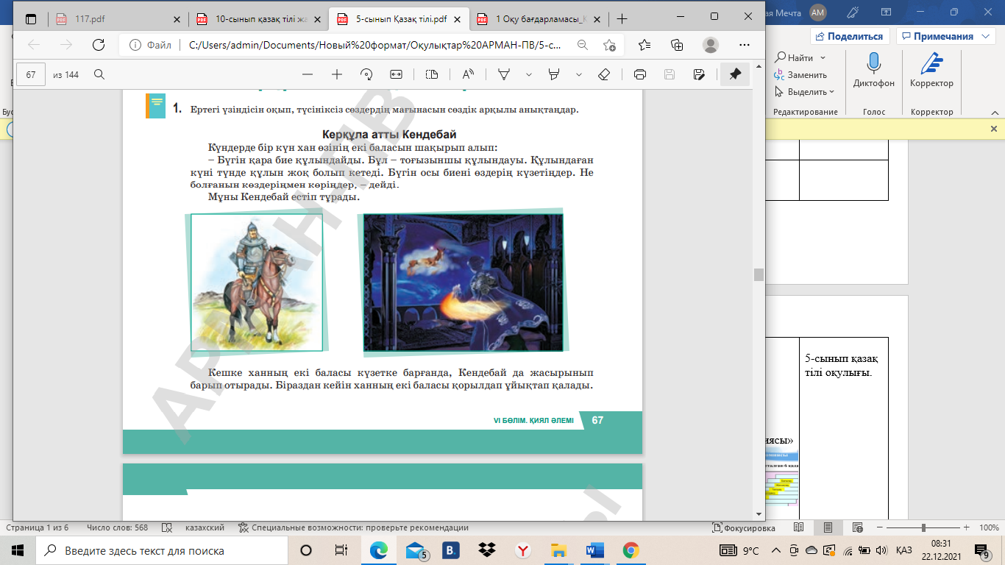
Task: Zoom out the PDF
Action: (x=308, y=74)
